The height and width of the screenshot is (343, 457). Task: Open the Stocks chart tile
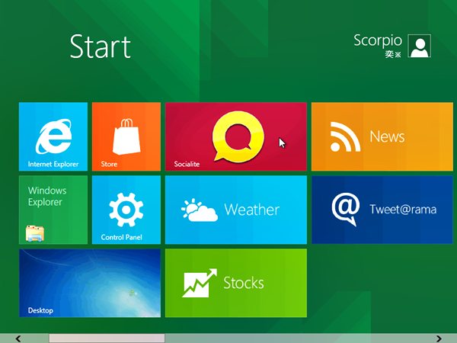(x=236, y=283)
